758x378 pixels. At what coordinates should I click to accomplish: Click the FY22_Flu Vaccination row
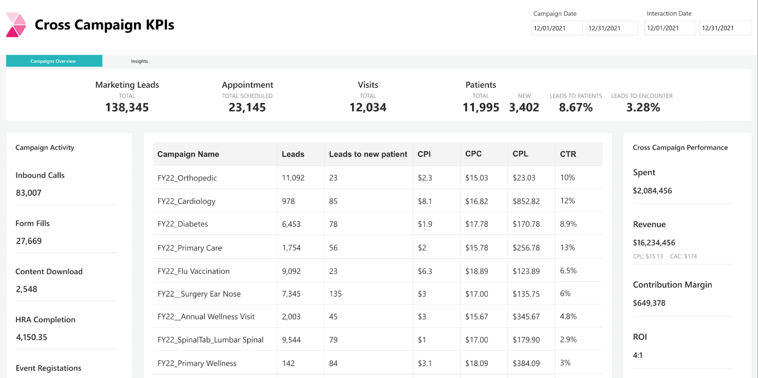point(193,271)
